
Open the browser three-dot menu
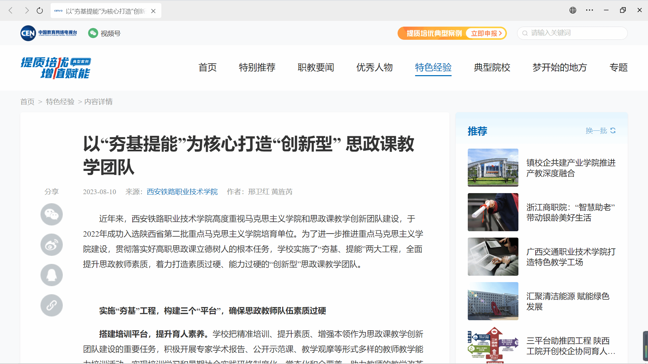[589, 10]
